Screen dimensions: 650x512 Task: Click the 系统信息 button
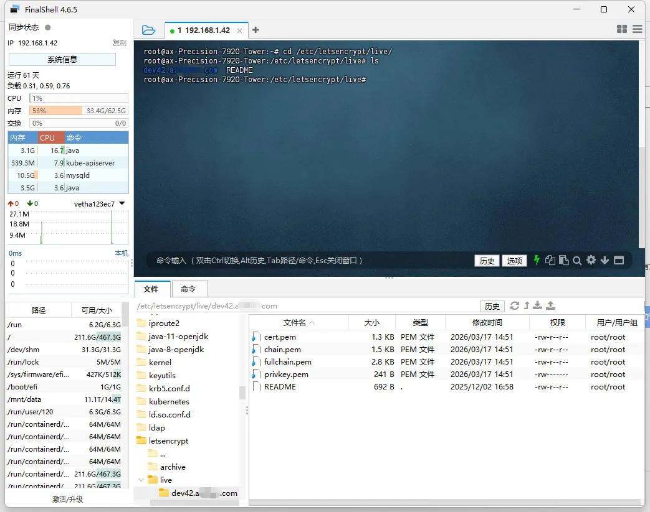point(62,59)
